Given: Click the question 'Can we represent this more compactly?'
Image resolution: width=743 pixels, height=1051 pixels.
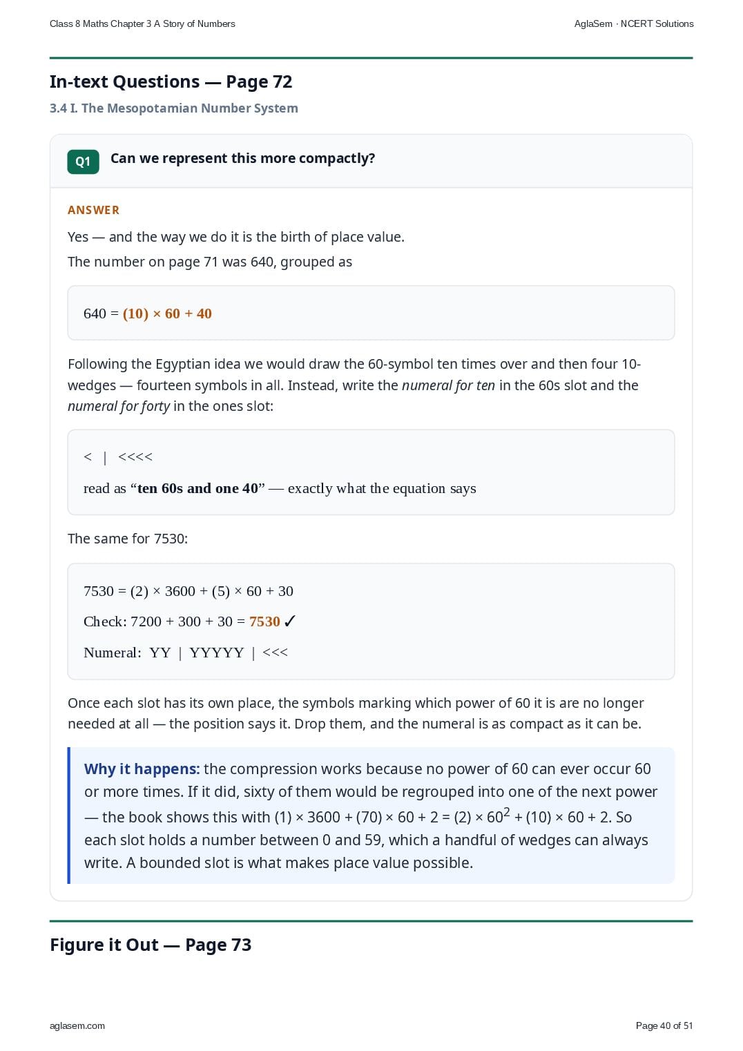Looking at the screenshot, I should 243,158.
